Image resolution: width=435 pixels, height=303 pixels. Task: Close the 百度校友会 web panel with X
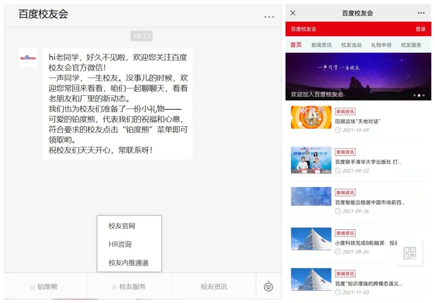tap(293, 13)
